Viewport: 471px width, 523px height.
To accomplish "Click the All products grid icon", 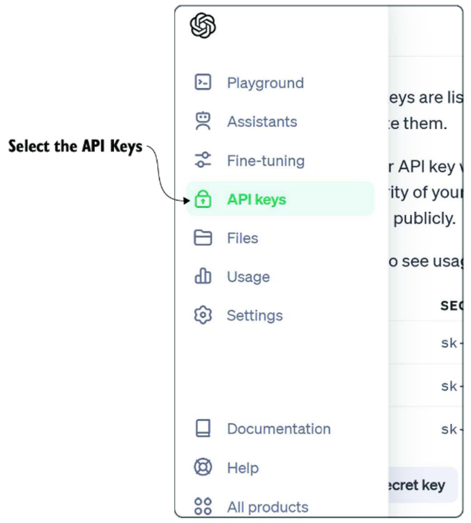I will [203, 506].
